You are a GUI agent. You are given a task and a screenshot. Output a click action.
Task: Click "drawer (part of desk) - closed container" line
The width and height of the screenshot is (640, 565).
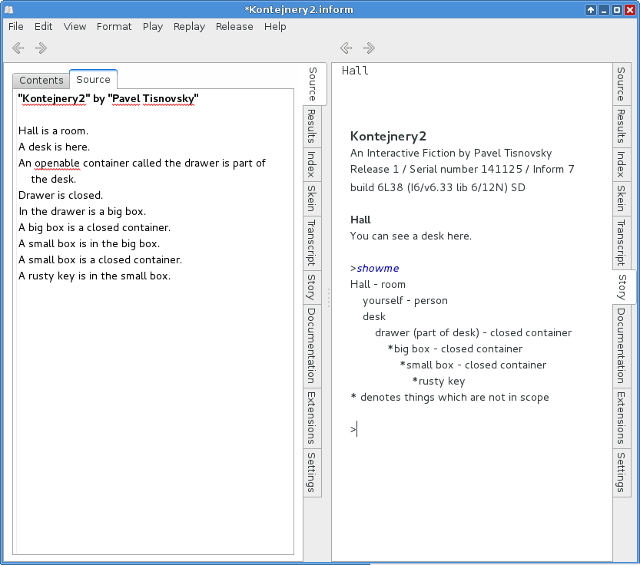coord(473,333)
